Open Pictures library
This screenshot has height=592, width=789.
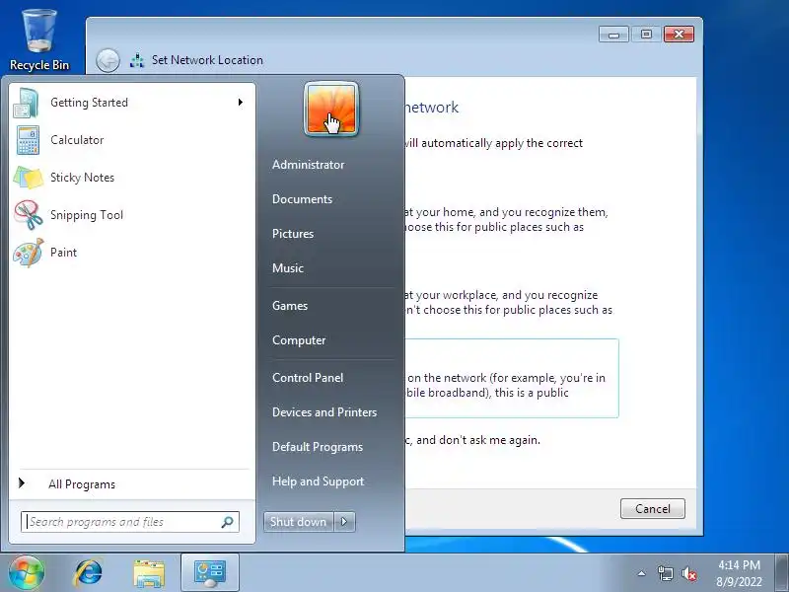click(x=293, y=234)
